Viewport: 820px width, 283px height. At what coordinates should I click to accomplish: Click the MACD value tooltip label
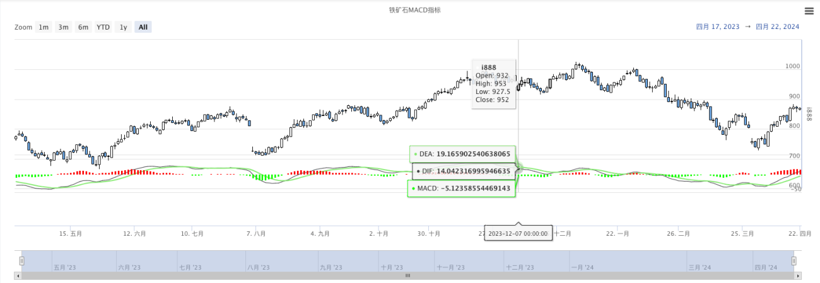point(462,188)
